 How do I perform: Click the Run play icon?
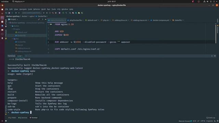click(44, 13)
